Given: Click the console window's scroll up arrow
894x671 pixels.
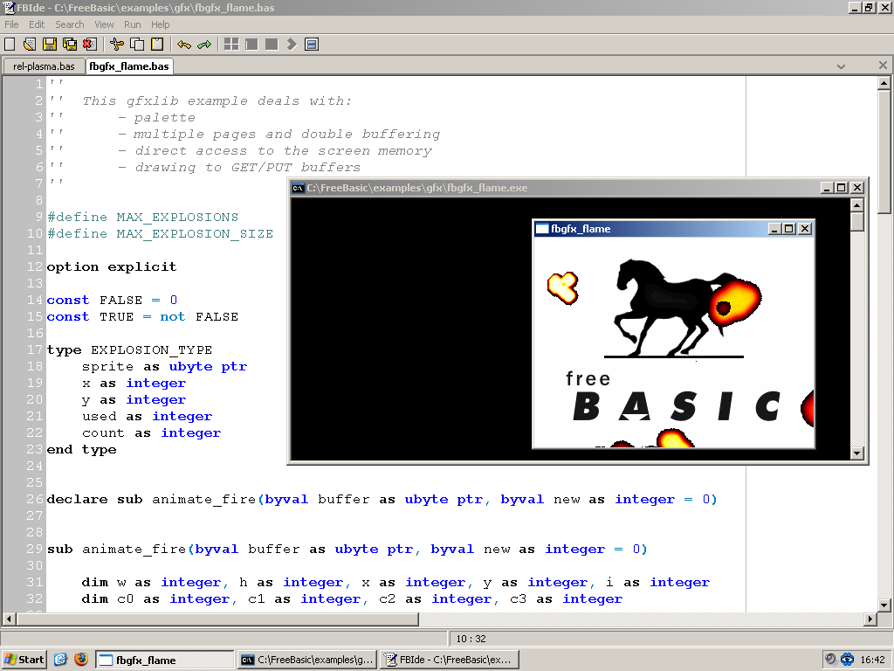Looking at the screenshot, I should coord(857,204).
